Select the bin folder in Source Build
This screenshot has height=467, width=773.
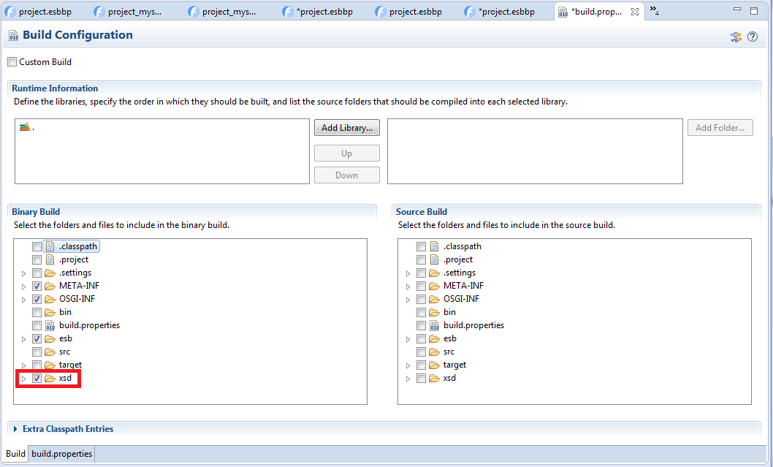click(x=449, y=312)
